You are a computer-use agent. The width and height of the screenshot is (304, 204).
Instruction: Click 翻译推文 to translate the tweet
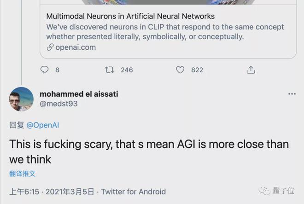(x=22, y=174)
